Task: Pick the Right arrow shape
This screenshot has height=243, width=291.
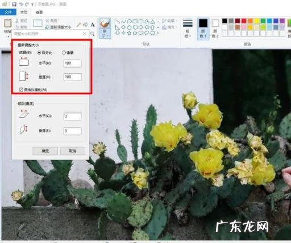Action: [x=141, y=27]
